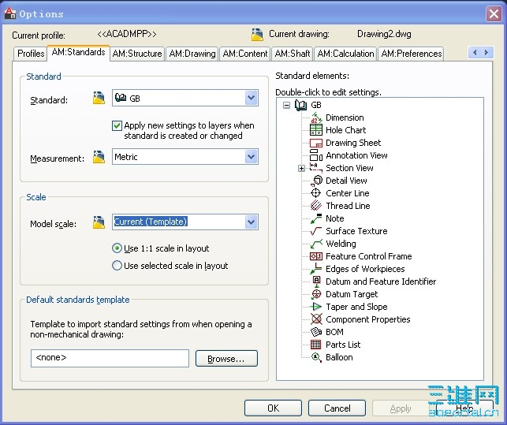This screenshot has height=425, width=507.
Task: Toggle Apply new settings to layers checkbox
Action: click(x=117, y=125)
